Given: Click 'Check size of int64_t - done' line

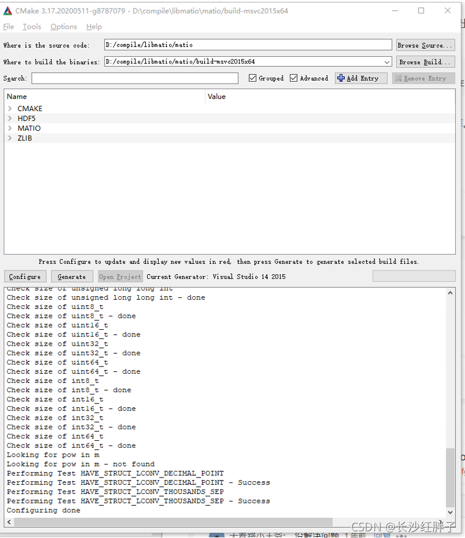Looking at the screenshot, I should [71, 445].
